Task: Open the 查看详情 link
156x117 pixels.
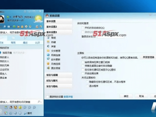Action: 68,97
